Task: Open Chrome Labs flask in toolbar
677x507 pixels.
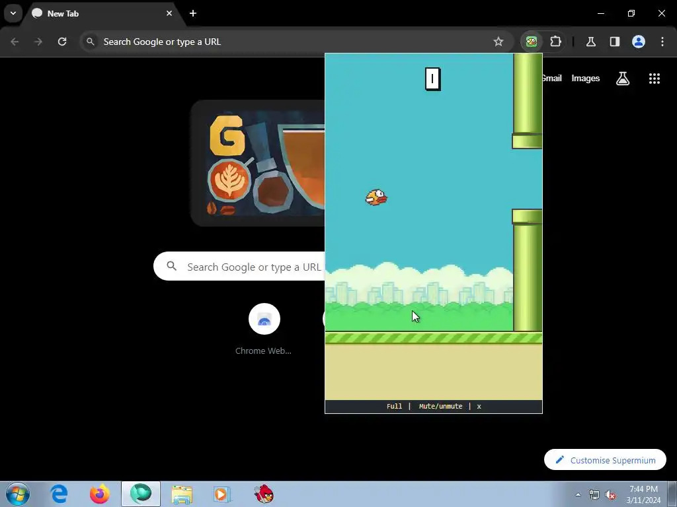Action: click(590, 42)
